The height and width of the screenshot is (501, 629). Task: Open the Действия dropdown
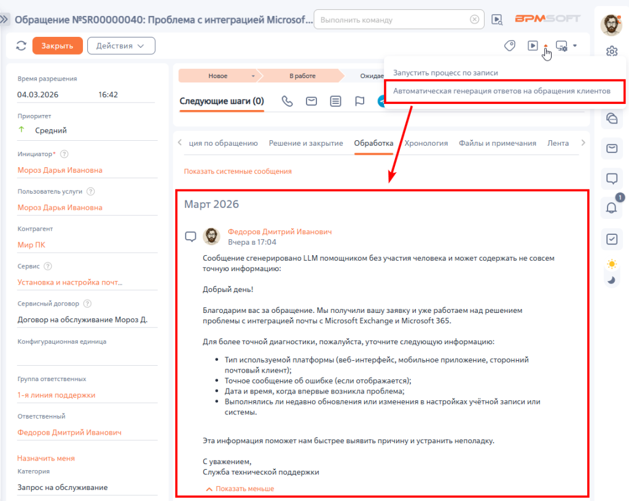[x=121, y=45]
